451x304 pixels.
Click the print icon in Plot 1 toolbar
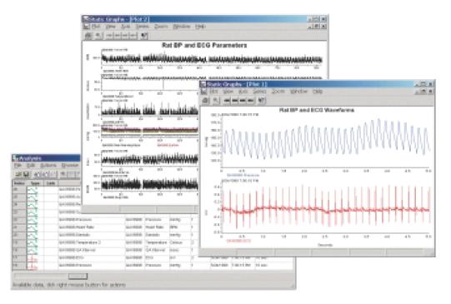tap(205, 100)
